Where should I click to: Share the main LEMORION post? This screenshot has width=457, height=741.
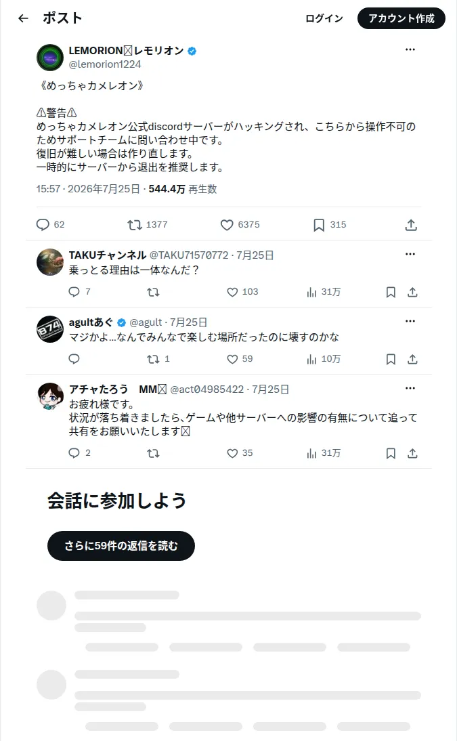click(411, 225)
